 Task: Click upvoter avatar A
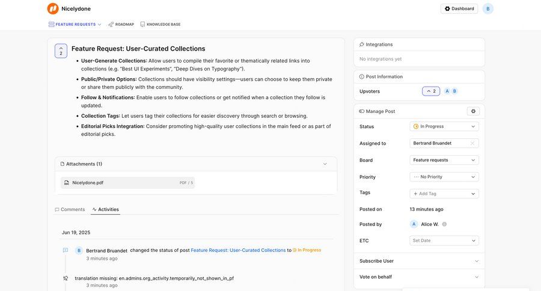tap(447, 91)
